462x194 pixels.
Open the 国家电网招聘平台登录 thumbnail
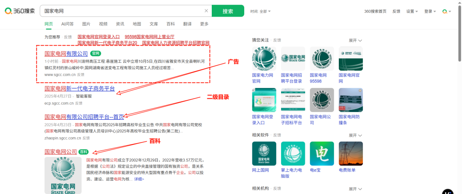point(293,58)
